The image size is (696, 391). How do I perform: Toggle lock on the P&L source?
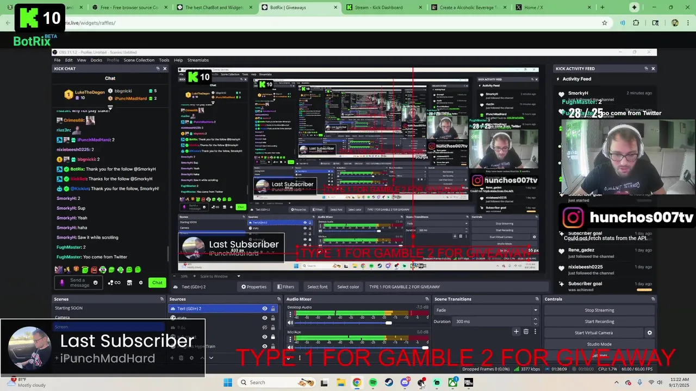pos(273,327)
